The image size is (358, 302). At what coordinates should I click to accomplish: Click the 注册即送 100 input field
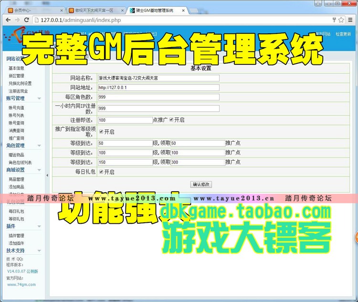coord(125,120)
